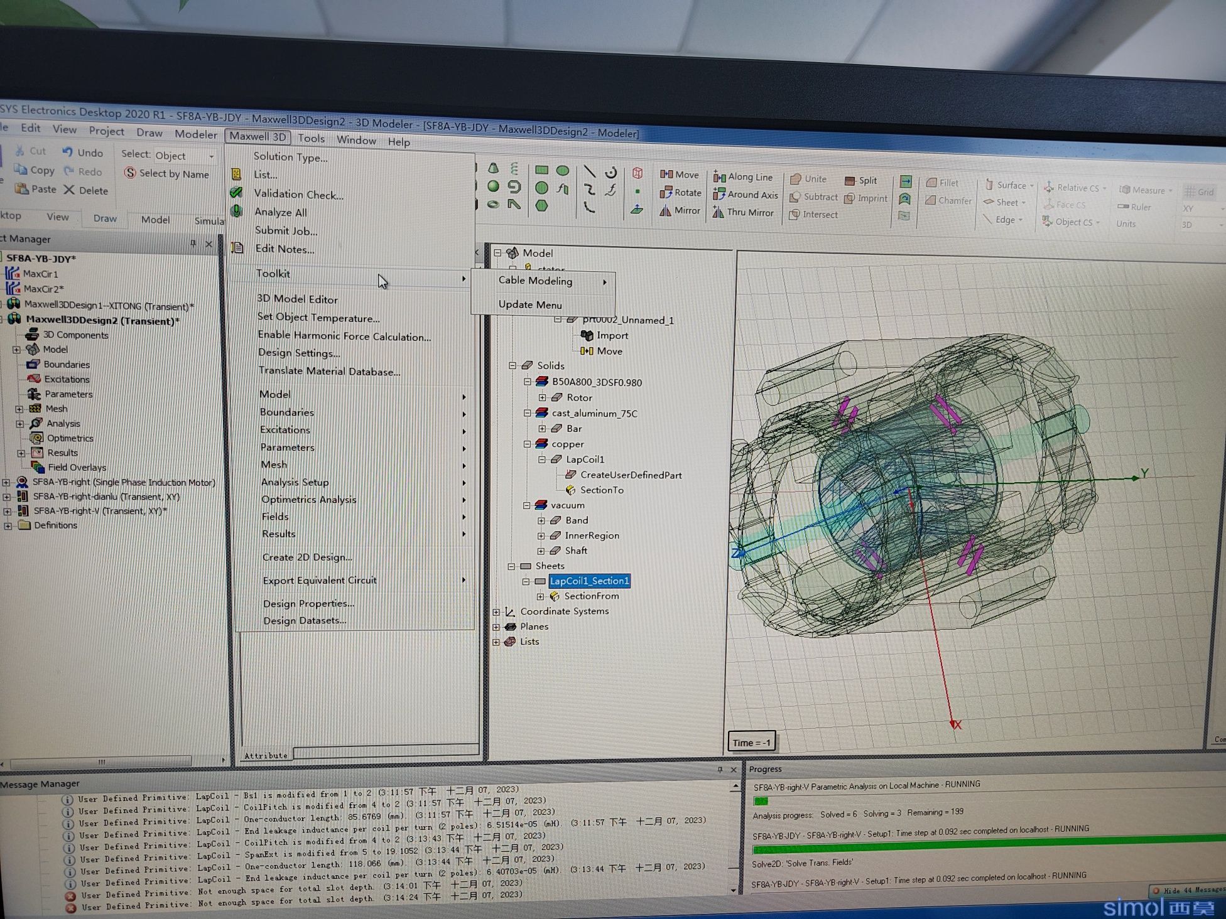
Task: Collapse the copper material node
Action: click(x=527, y=444)
